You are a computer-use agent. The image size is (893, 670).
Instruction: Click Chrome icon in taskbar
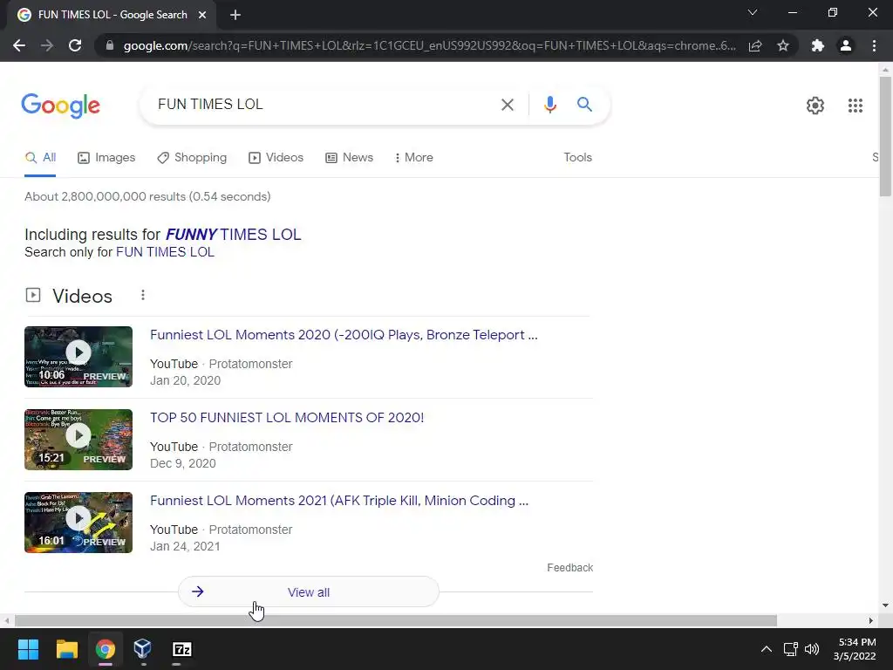[x=105, y=649]
